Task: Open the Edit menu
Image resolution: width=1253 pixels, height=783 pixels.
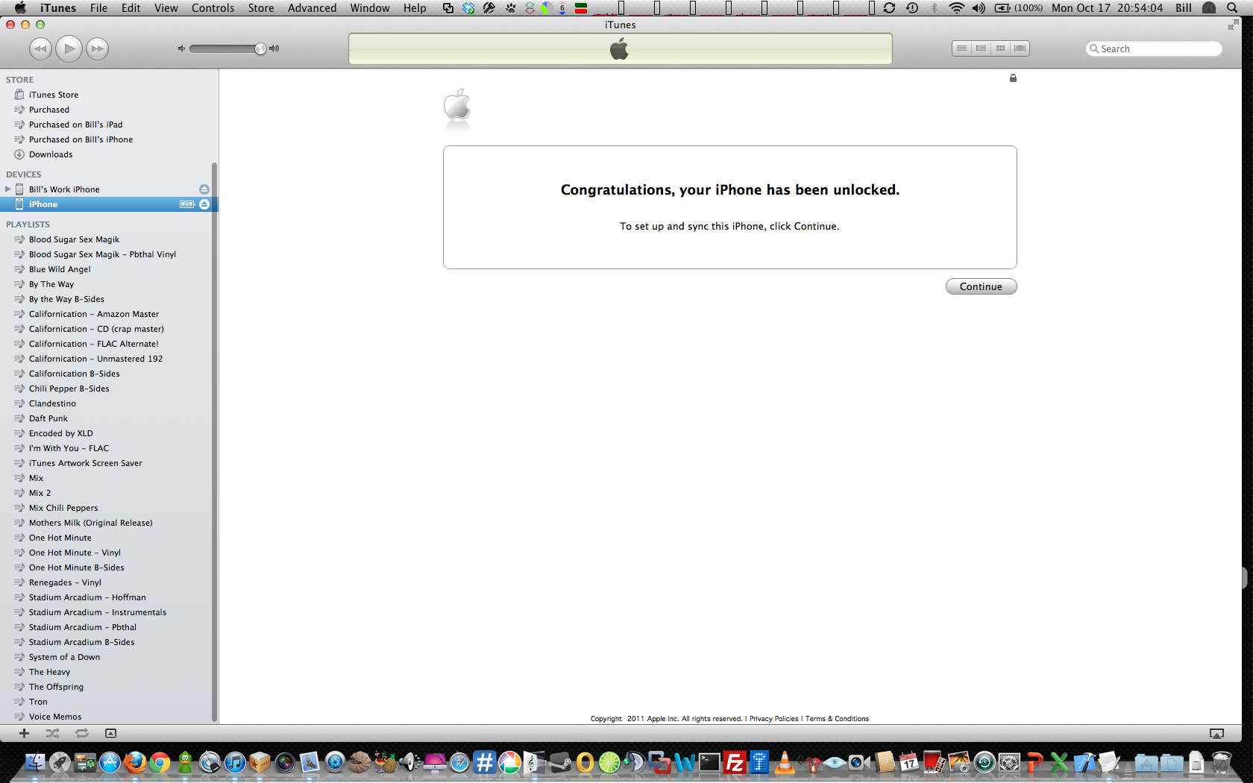Action: pos(131,8)
